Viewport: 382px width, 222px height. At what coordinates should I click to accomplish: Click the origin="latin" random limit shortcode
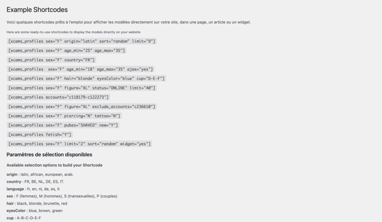82,41
